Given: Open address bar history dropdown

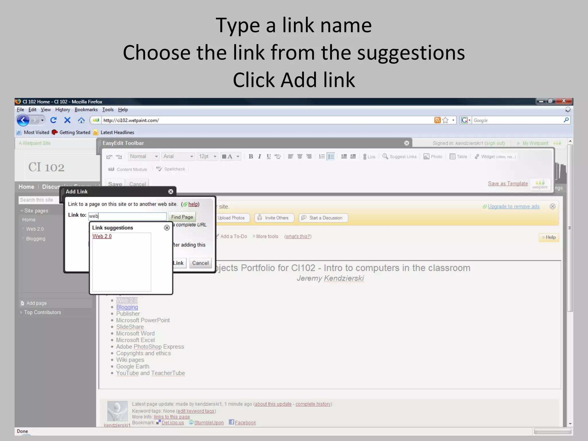Looking at the screenshot, I should click(453, 120).
